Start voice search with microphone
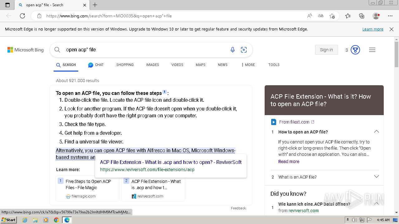399x224 pixels. click(233, 50)
